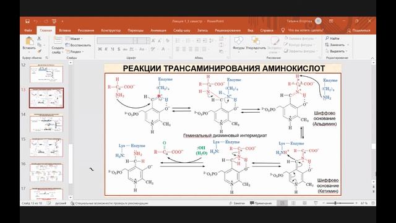This screenshot has height=223, width=396.
Task: Click the text shadow (S) icon
Action: point(119,49)
